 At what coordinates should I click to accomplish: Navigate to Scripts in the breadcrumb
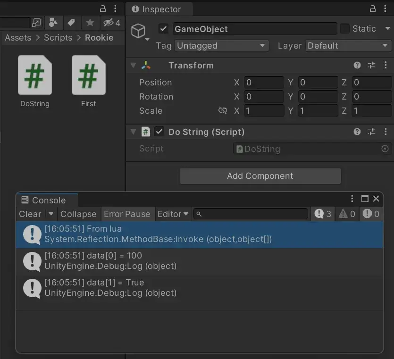pos(58,38)
